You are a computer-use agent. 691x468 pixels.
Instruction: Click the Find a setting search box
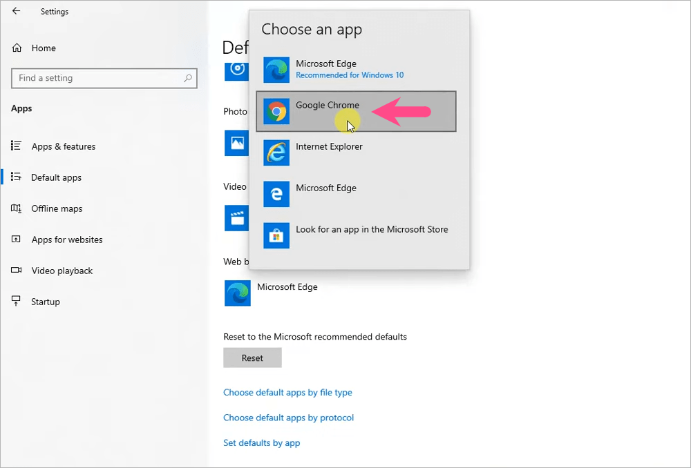pyautogui.click(x=104, y=79)
